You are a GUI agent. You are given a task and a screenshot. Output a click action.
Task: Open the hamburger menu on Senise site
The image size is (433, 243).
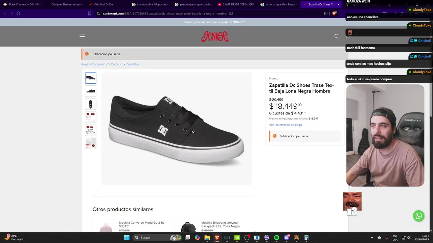coord(82,36)
